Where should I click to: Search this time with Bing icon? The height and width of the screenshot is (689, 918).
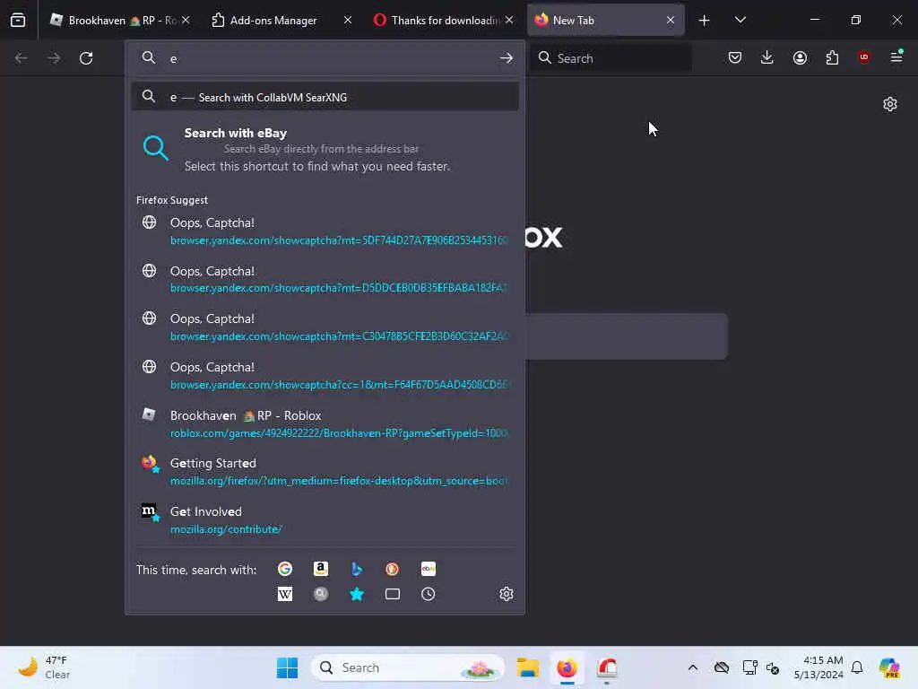357,569
